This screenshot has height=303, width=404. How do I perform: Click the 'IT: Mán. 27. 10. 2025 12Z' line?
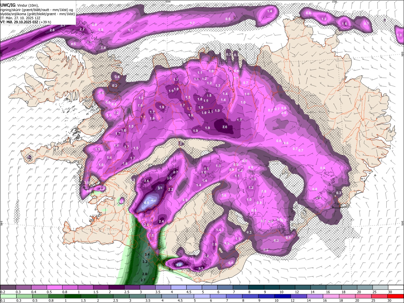tap(21, 18)
